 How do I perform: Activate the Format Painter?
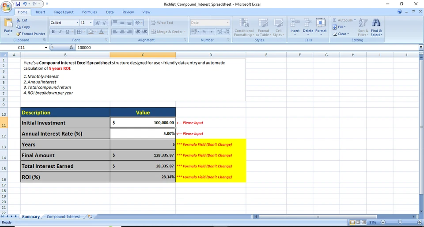pyautogui.click(x=30, y=34)
